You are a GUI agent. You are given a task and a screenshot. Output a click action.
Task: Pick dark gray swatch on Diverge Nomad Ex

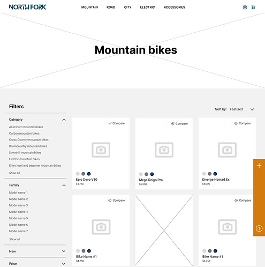click(210, 174)
